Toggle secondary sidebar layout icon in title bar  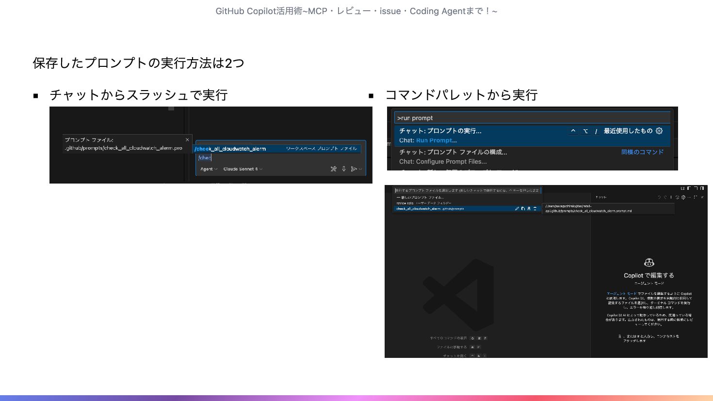(702, 188)
